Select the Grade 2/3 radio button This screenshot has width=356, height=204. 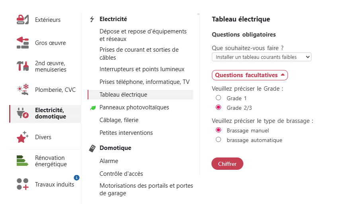218,107
